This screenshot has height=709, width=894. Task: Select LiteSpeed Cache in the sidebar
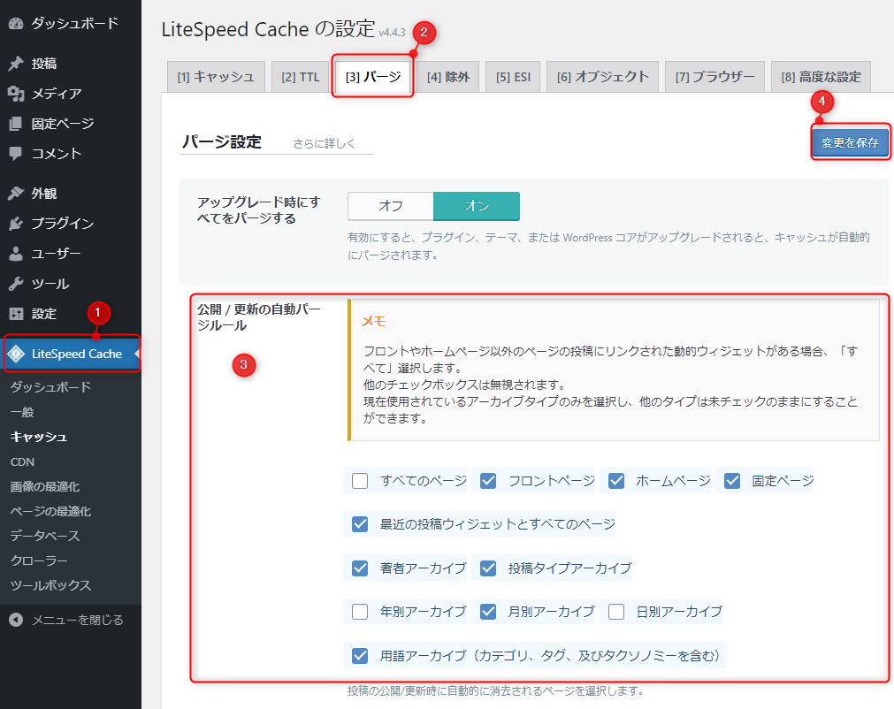(72, 354)
